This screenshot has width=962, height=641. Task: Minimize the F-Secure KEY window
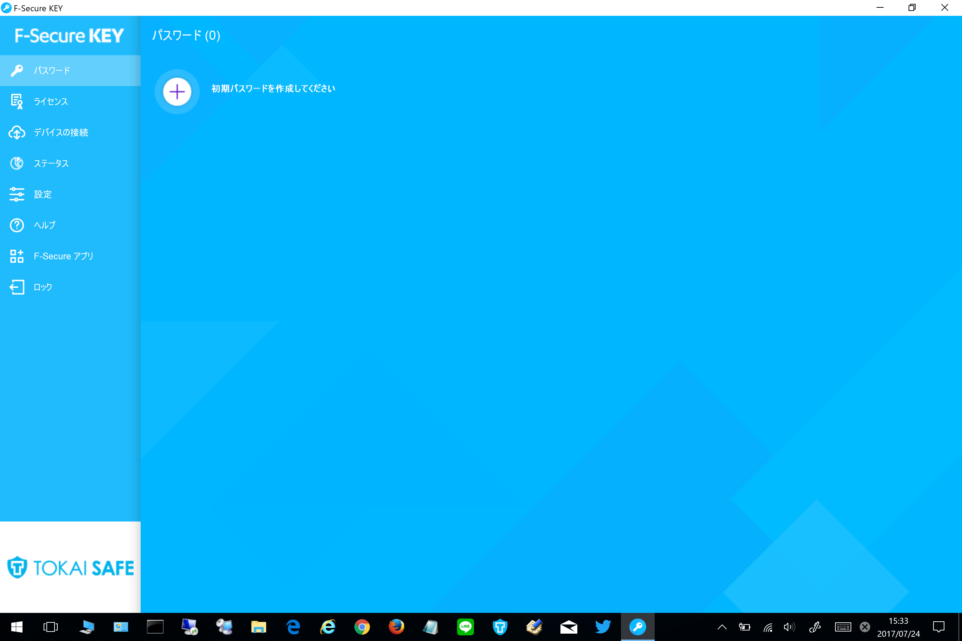(x=880, y=8)
